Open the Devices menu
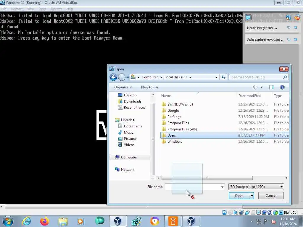Viewport: 303px width, 227px height. [x=57, y=9]
